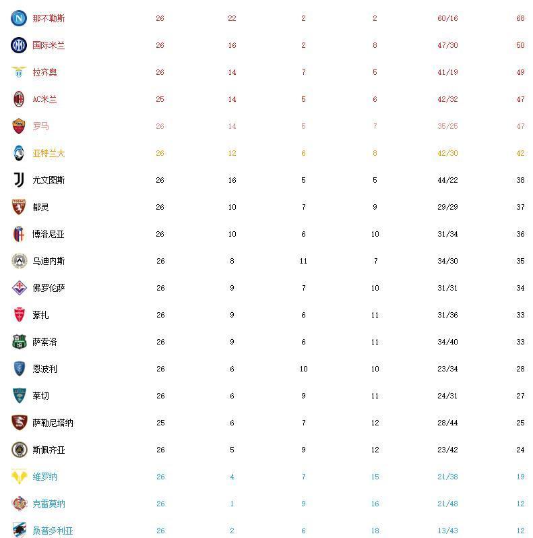
Task: Click the Inter Milan club crest
Action: pyautogui.click(x=18, y=45)
